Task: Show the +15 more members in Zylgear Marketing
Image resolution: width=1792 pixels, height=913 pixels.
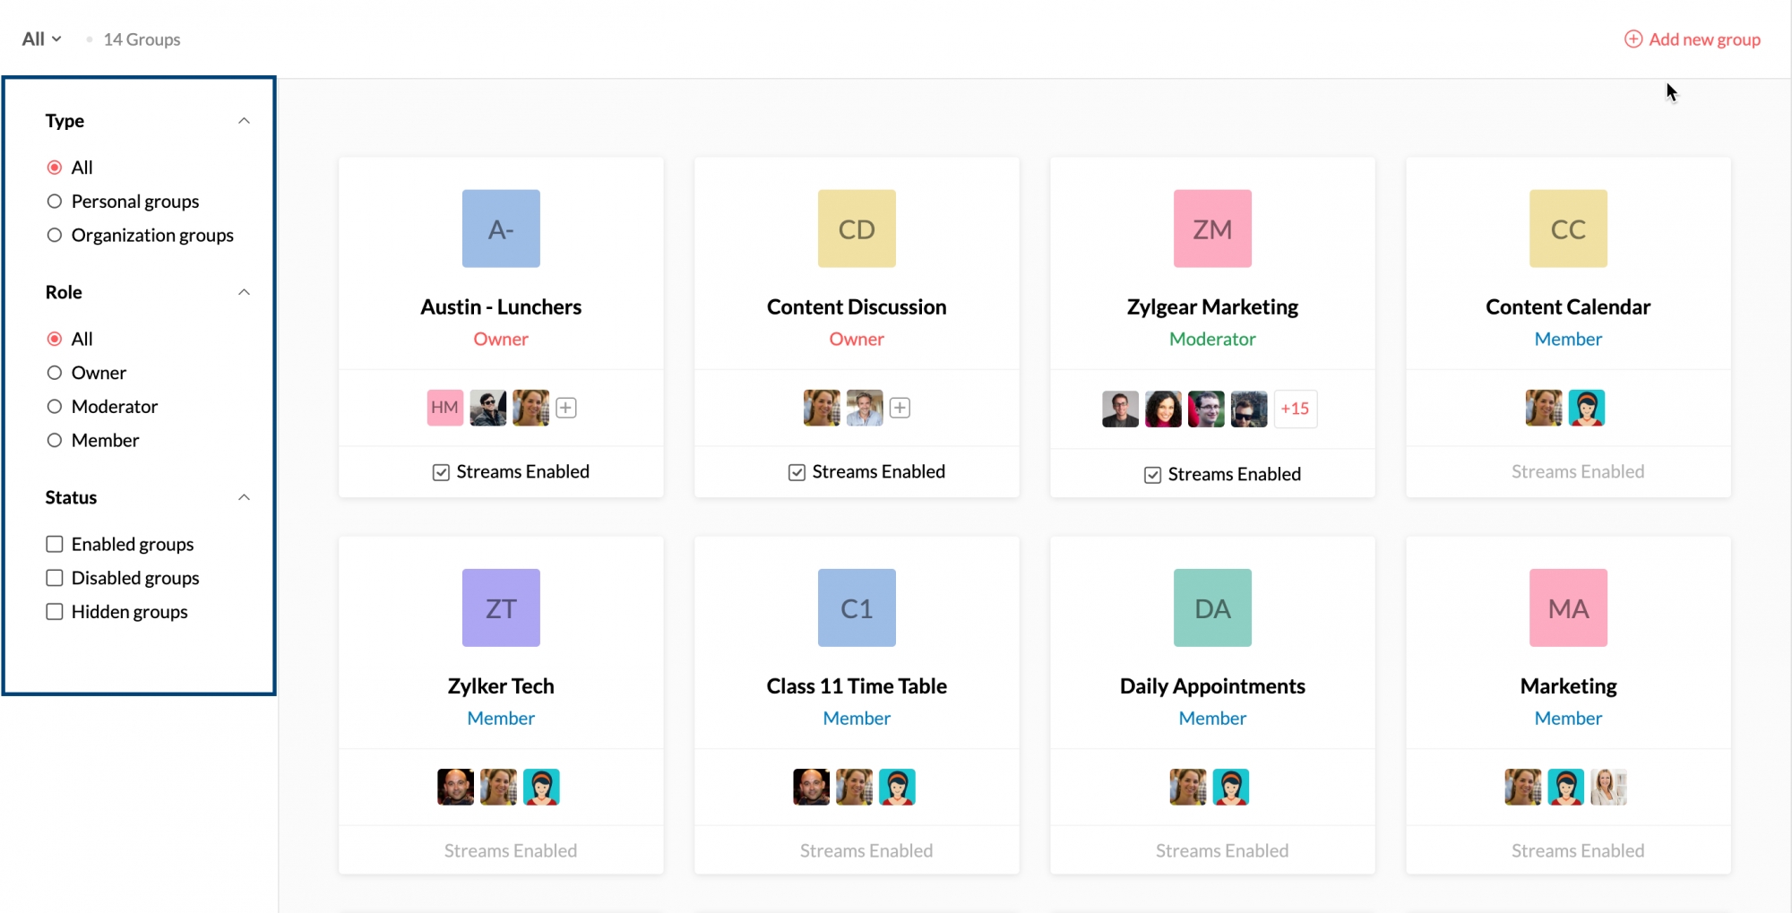Action: pos(1295,409)
